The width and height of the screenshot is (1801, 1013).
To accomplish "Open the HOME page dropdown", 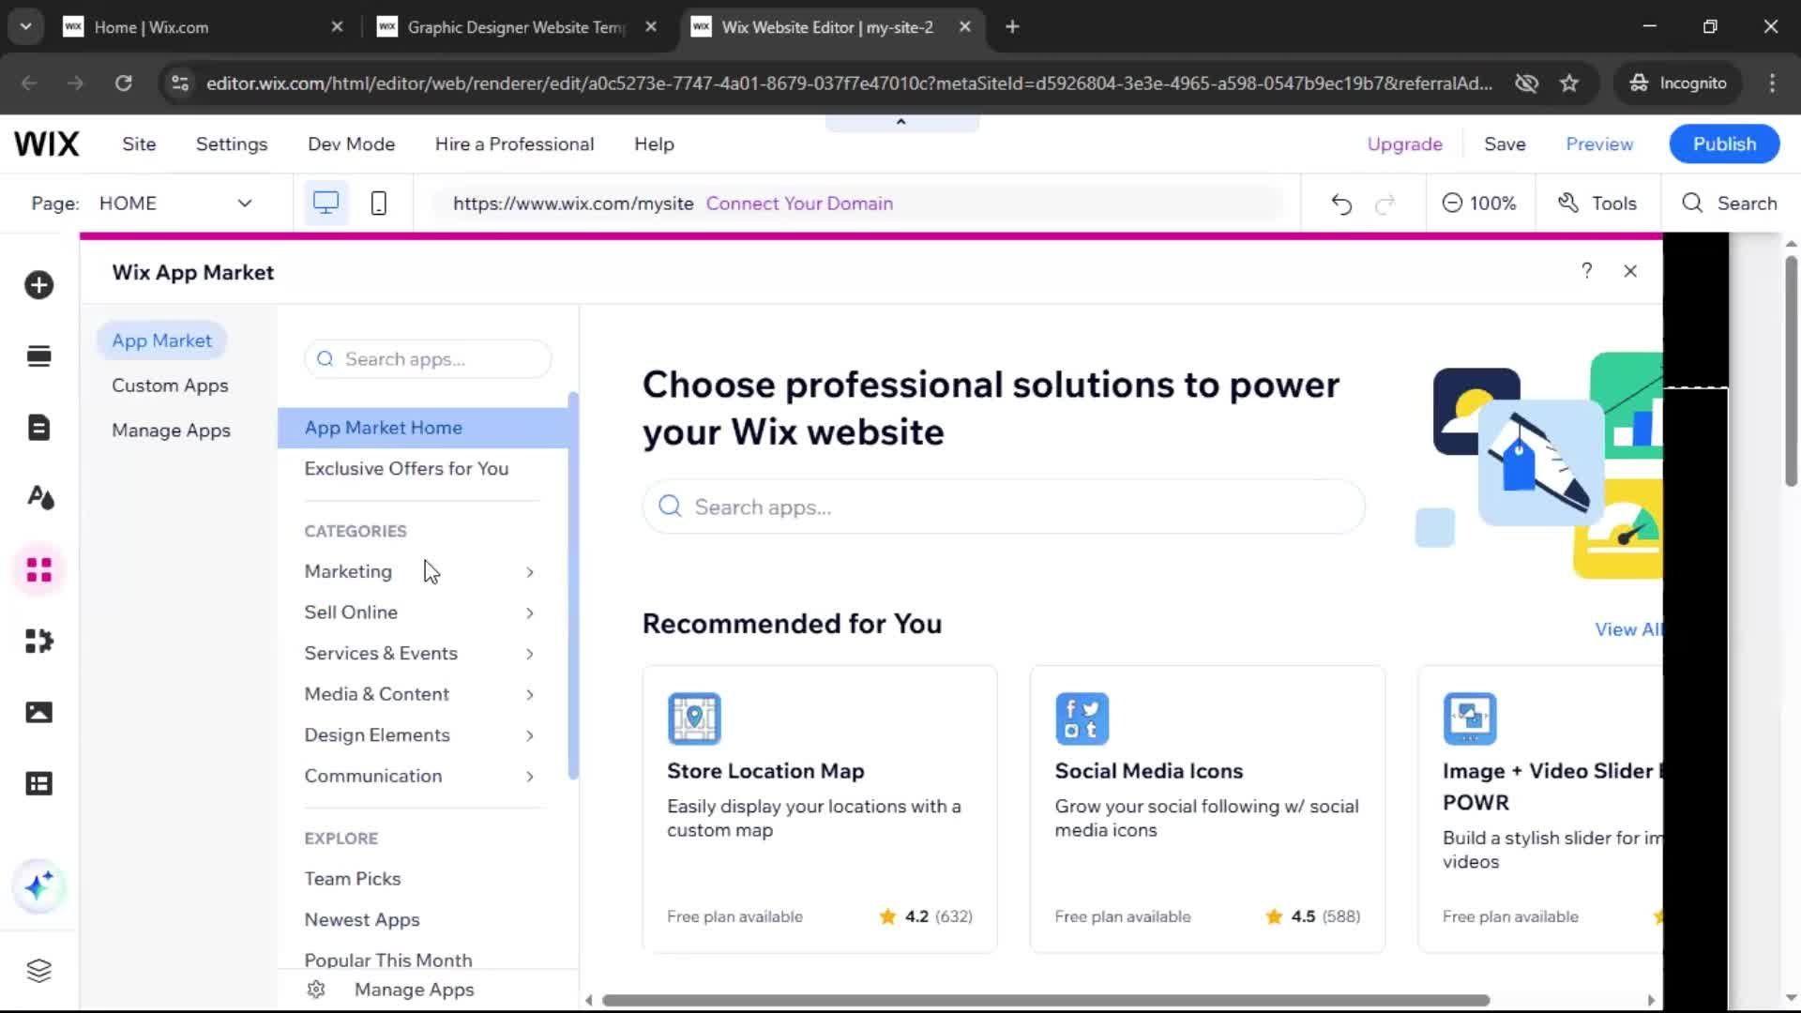I will click(x=175, y=204).
